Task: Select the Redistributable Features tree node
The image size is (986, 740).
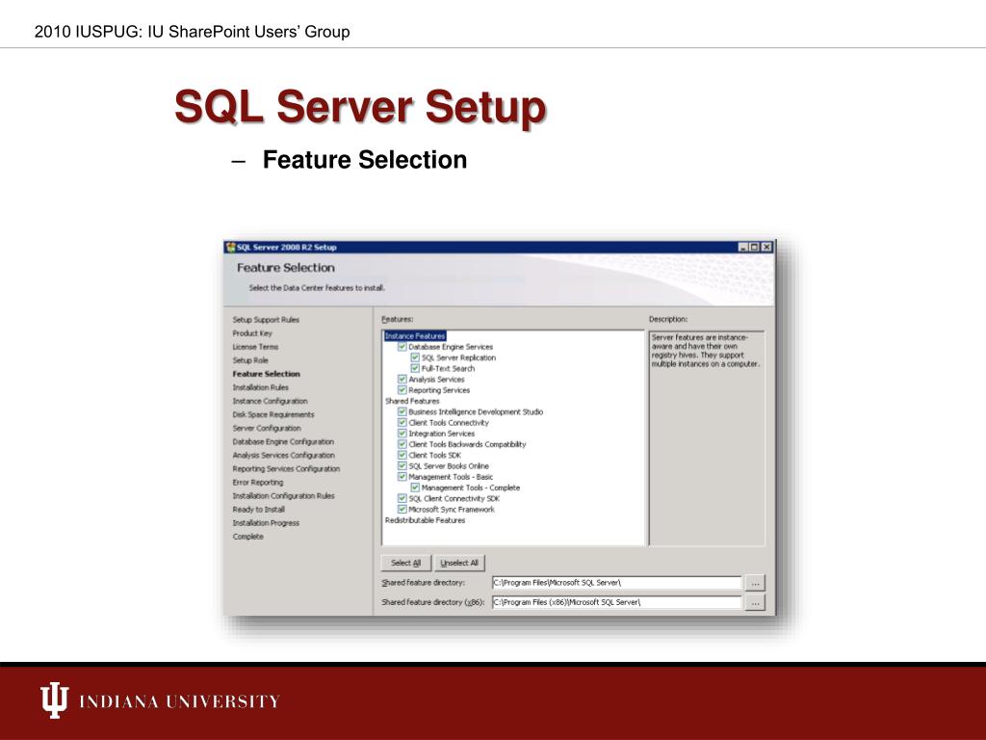Action: [425, 520]
